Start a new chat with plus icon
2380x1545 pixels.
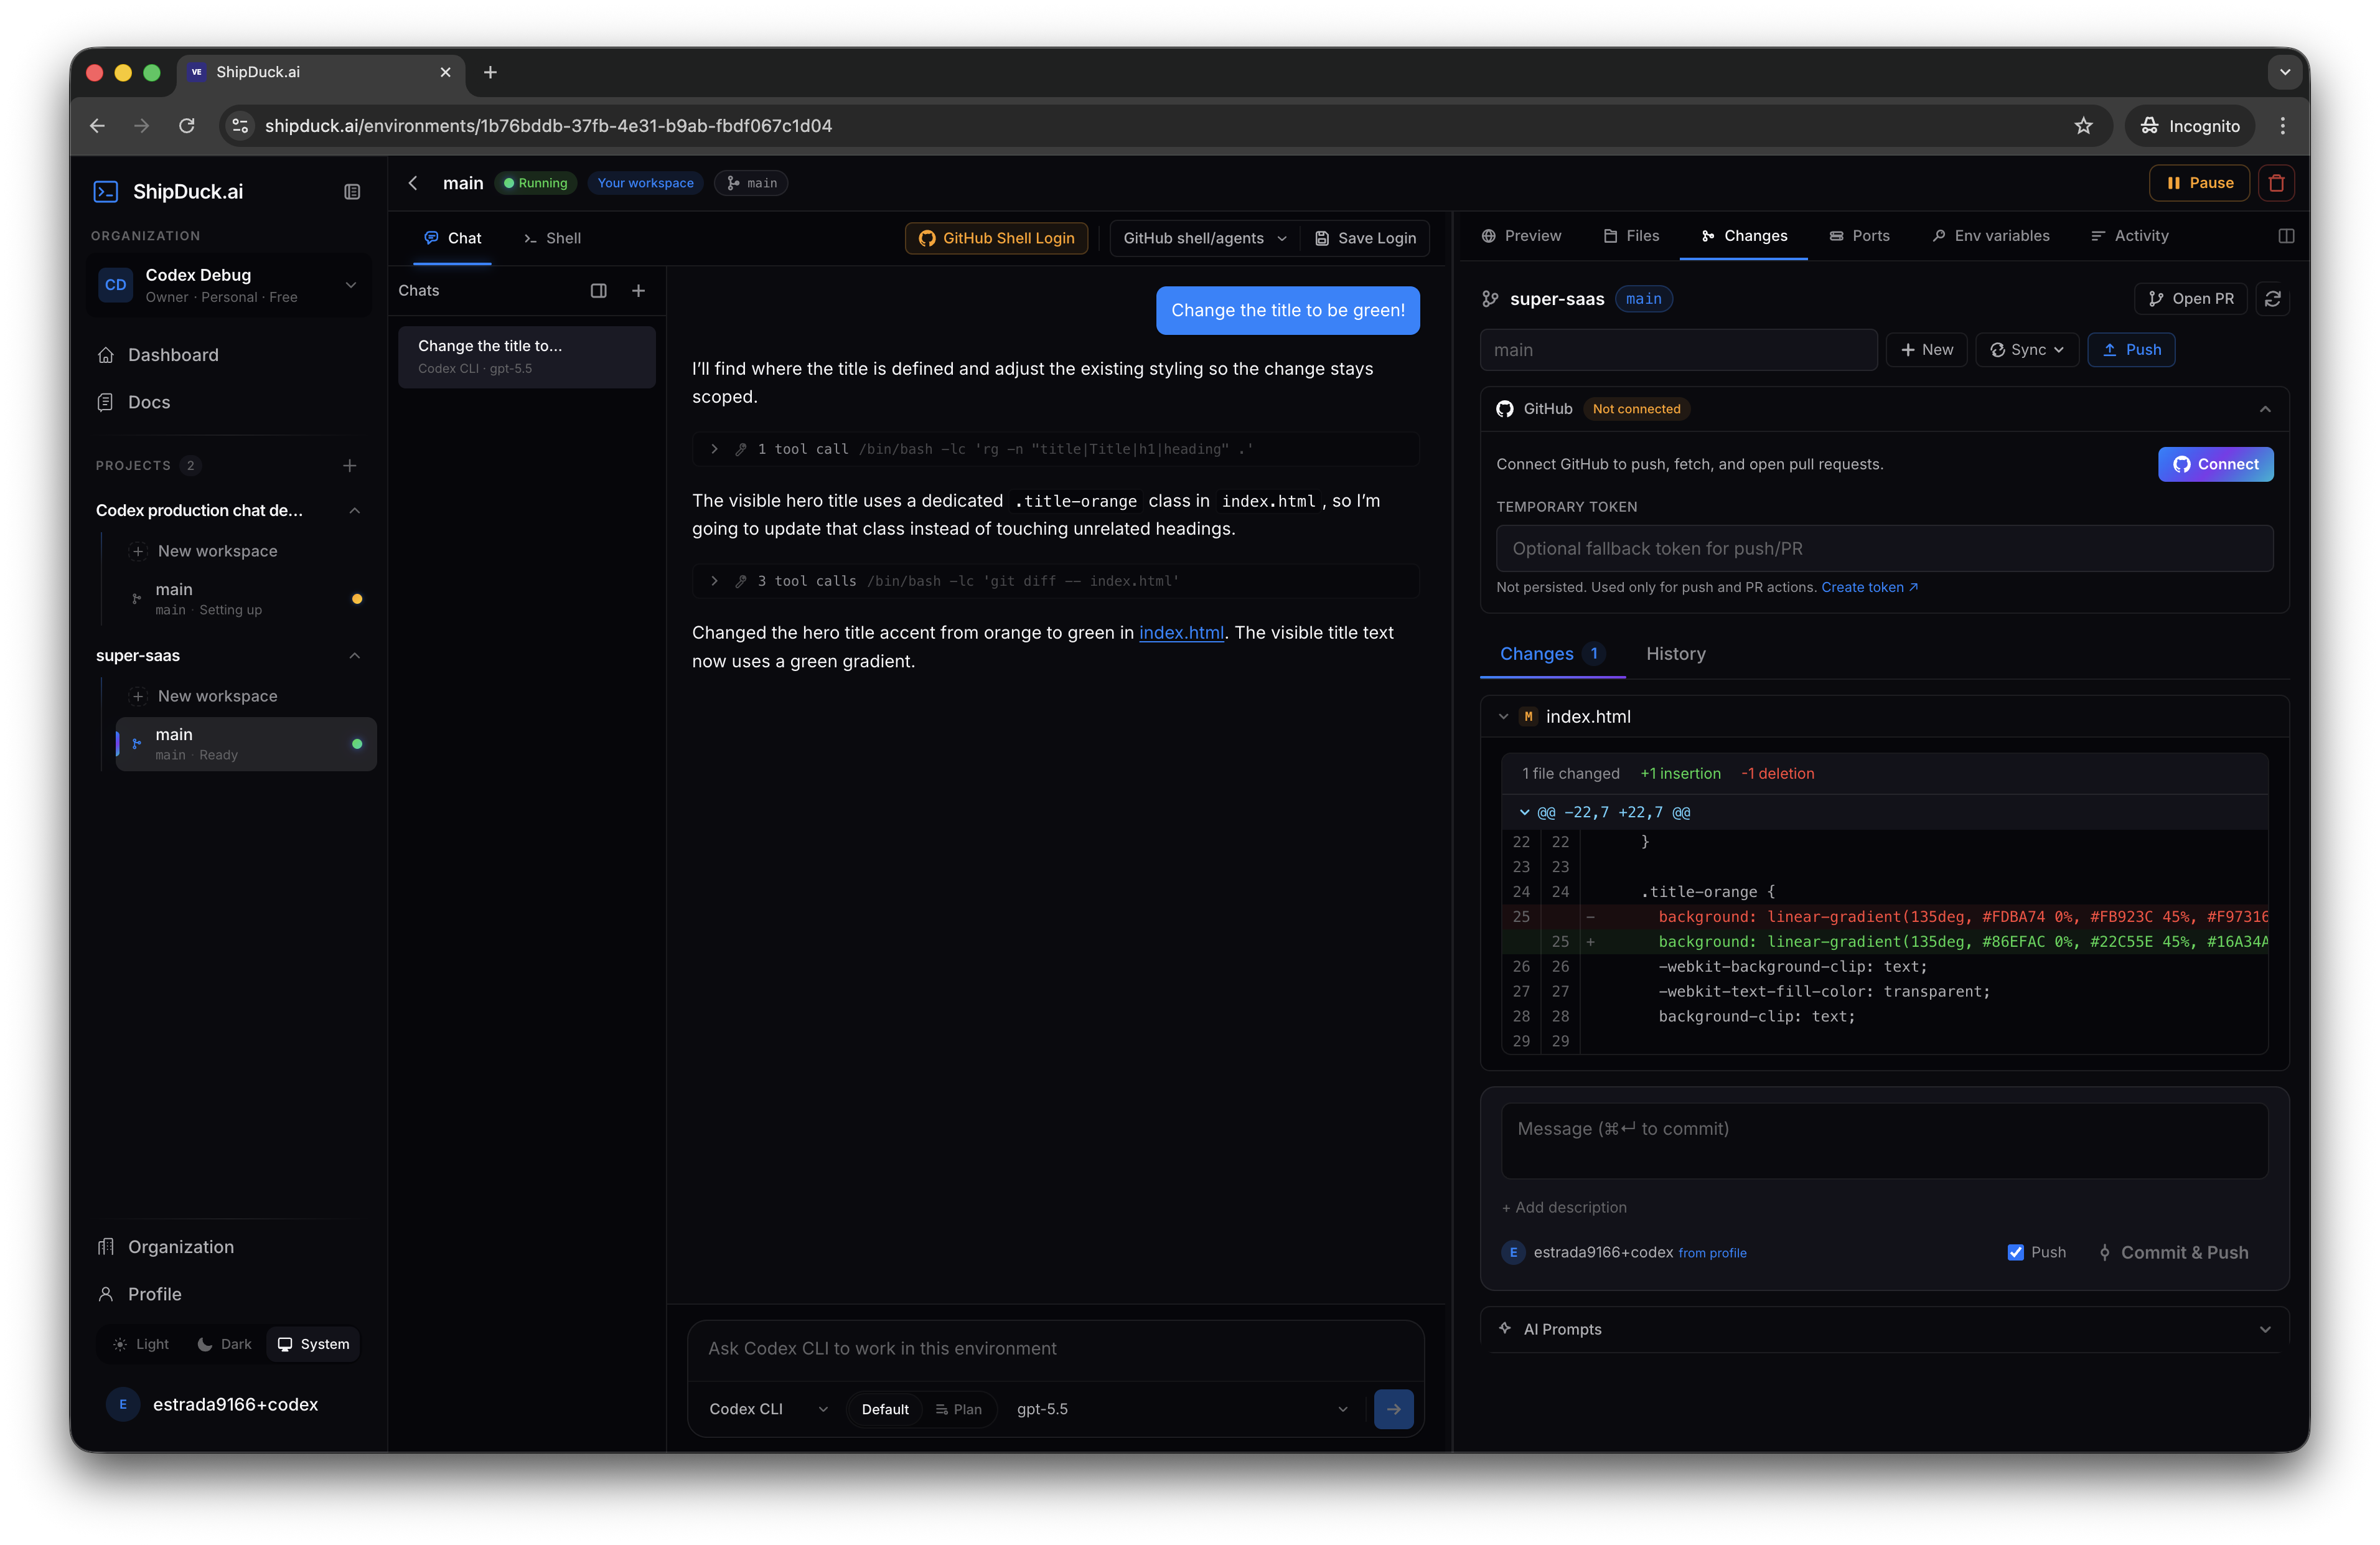pos(638,291)
